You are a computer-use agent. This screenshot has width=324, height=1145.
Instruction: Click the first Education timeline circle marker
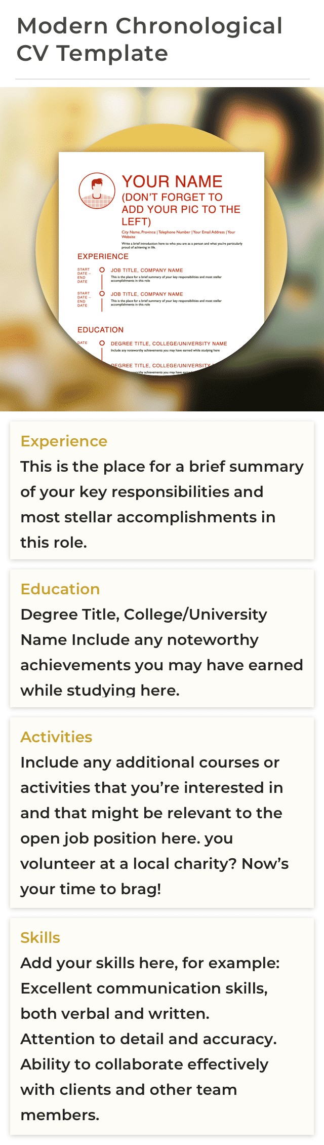pos(102,343)
